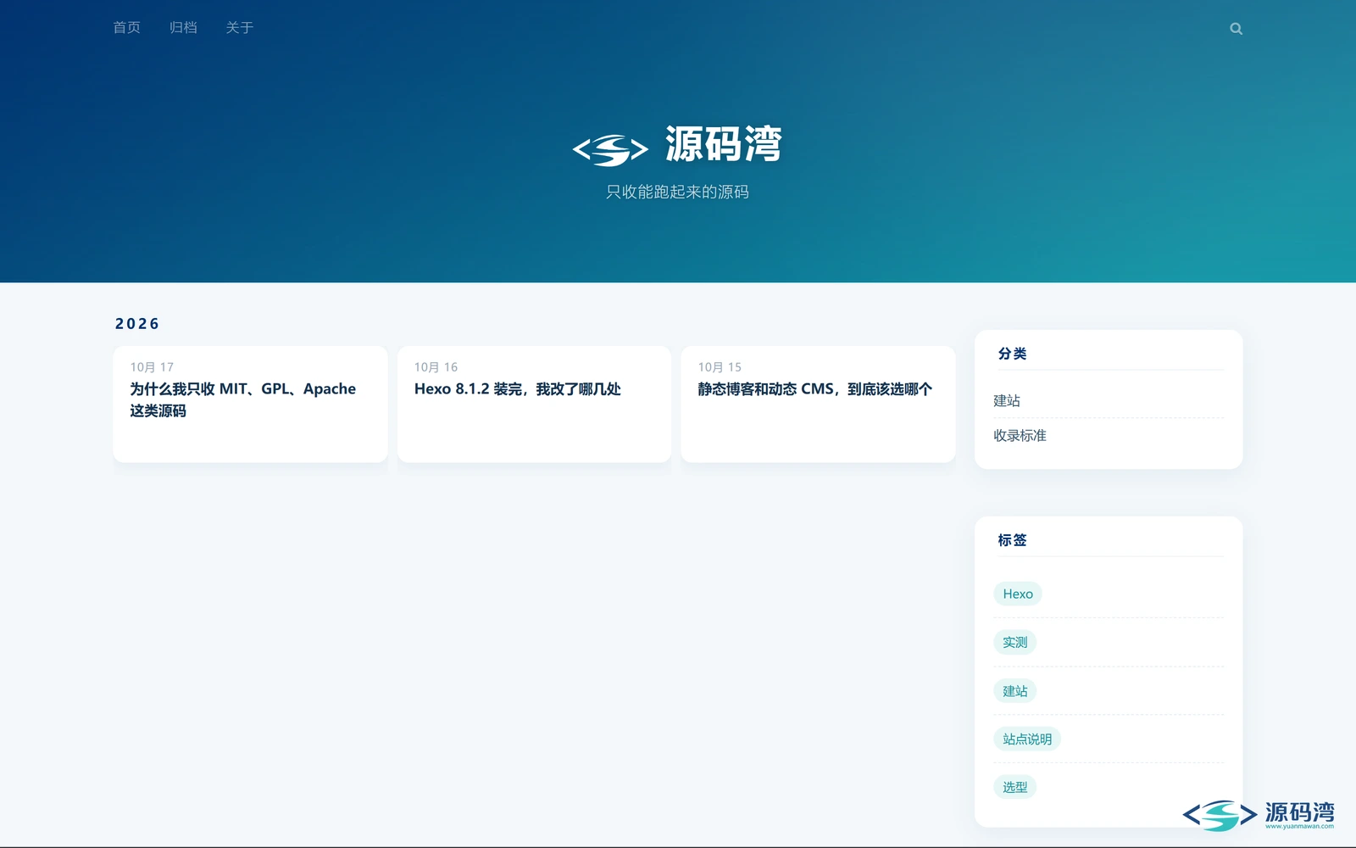Click the Hexo tag
The width and height of the screenshot is (1356, 848).
1018,594
